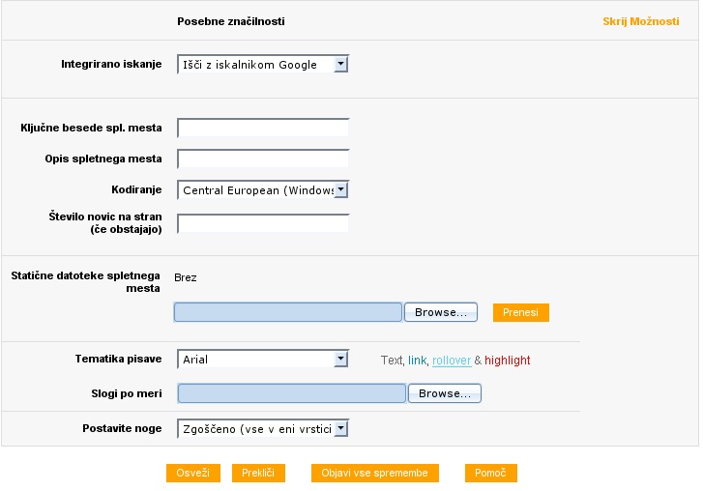Expand the Kodiranje encoding dropdown

click(263, 190)
